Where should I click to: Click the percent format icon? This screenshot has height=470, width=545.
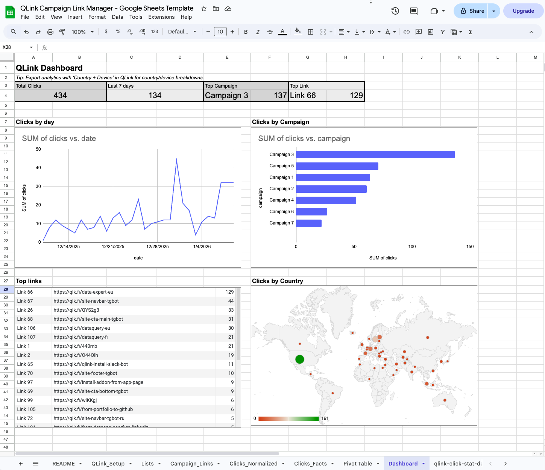point(118,32)
